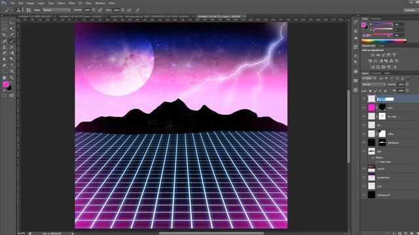Image resolution: width=419 pixels, height=235 pixels.
Task: Hide the lyn copy layer
Action: (x=364, y=116)
